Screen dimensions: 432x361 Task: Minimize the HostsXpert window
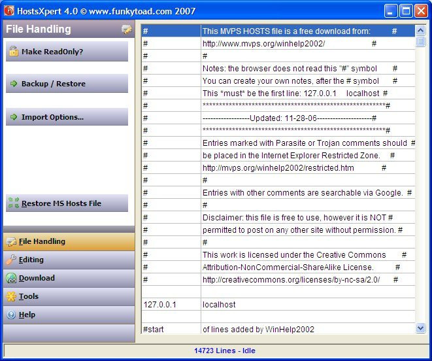390,11
